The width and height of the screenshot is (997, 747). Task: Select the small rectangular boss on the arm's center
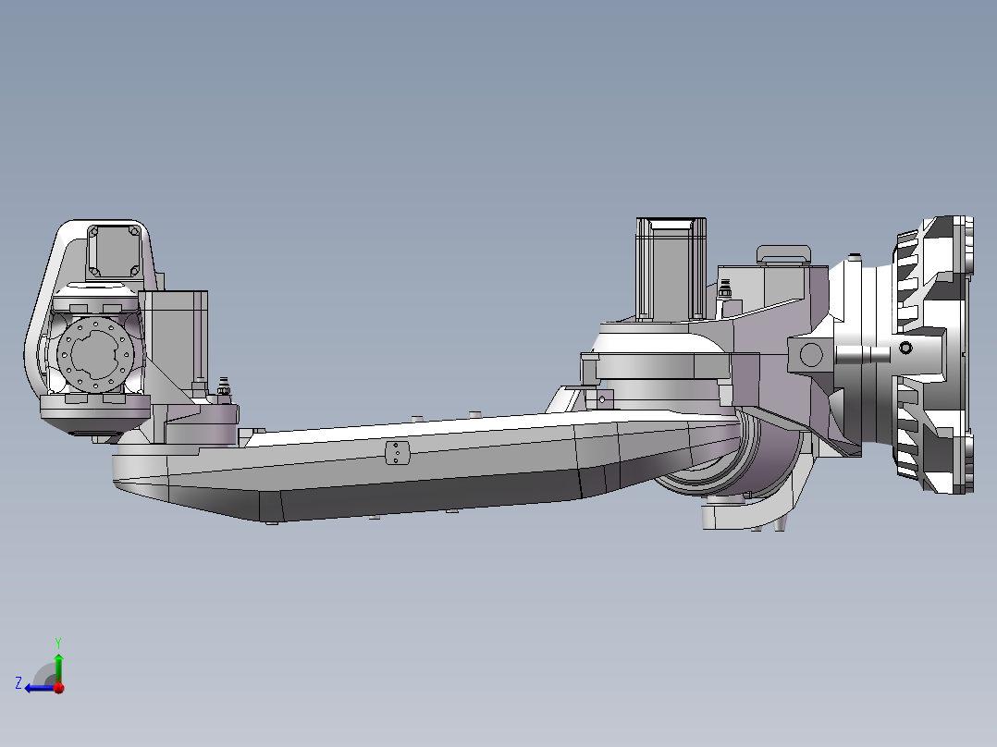click(396, 453)
